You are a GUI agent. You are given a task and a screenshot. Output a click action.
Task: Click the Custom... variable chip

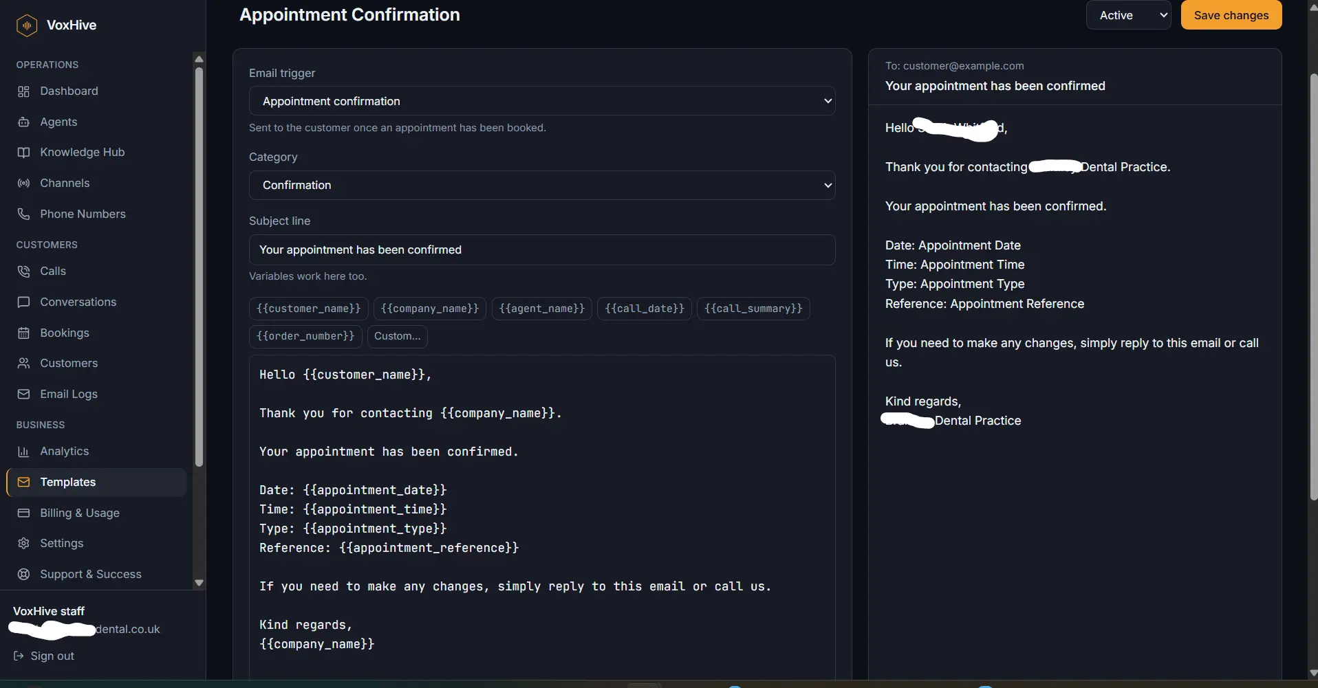click(x=398, y=336)
